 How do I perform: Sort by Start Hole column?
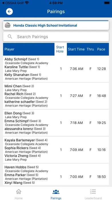[x=60, y=49]
